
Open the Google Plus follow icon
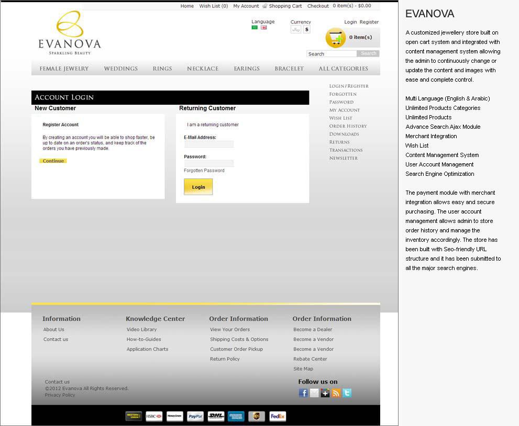coord(325,393)
